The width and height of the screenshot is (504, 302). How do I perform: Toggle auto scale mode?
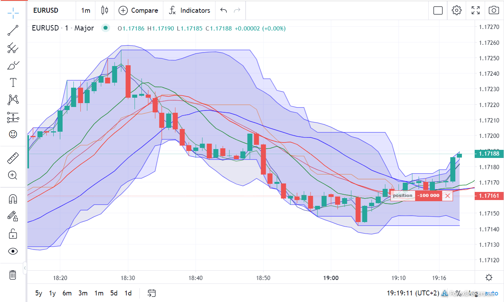click(492, 293)
